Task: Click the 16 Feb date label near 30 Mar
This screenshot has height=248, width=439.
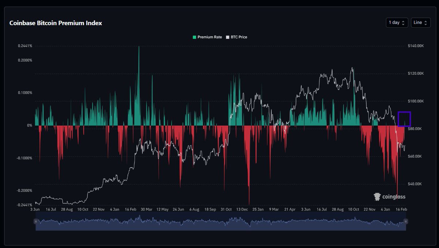Action: pos(131,210)
